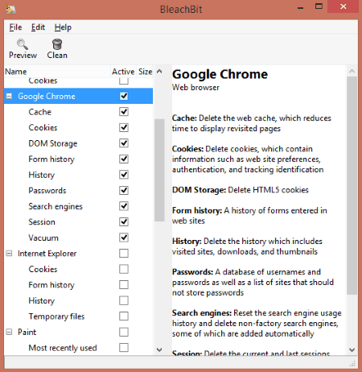The image size is (362, 372).
Task: Select the Session item
Action: [x=42, y=222]
